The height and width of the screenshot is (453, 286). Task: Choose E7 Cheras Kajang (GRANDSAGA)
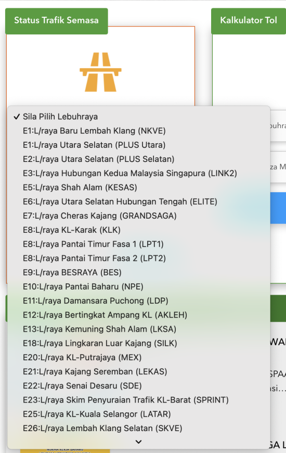click(x=139, y=216)
